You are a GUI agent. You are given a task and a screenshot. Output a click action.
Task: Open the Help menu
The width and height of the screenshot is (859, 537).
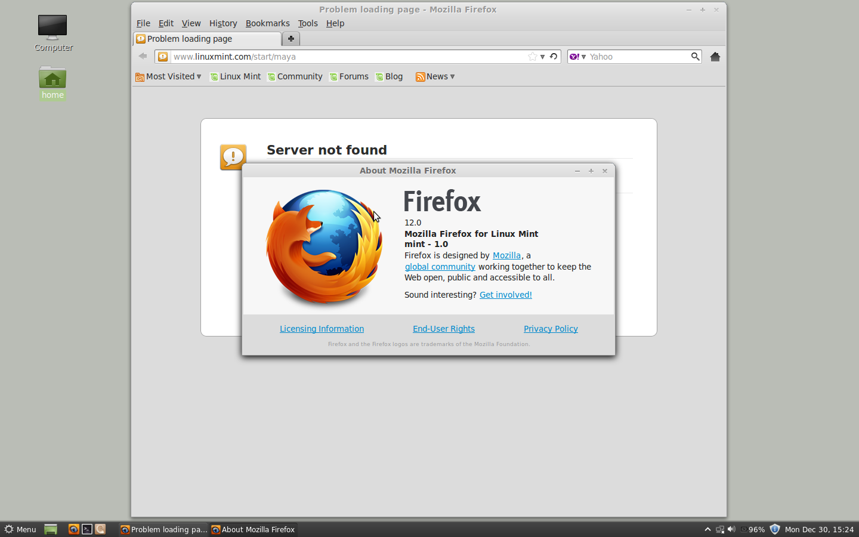tap(335, 23)
